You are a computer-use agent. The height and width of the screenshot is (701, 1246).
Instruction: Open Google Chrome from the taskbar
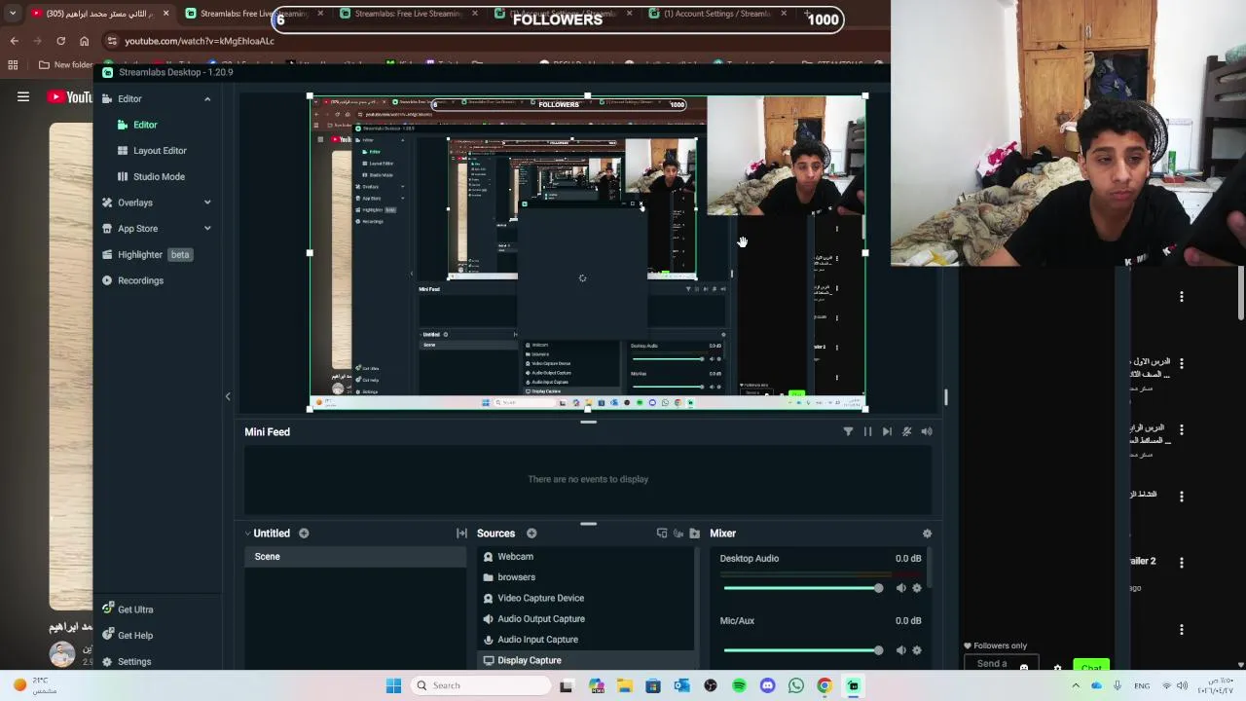click(x=825, y=685)
